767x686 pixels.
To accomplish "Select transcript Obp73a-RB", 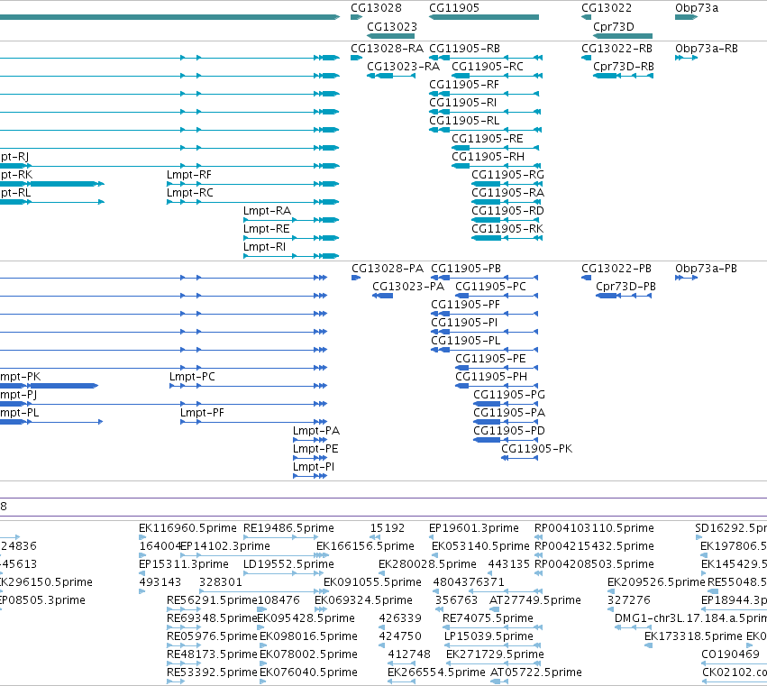I will pos(707,49).
